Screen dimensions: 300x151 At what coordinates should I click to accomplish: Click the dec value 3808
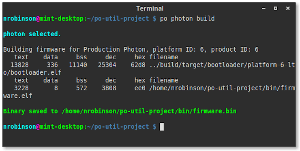109,88
